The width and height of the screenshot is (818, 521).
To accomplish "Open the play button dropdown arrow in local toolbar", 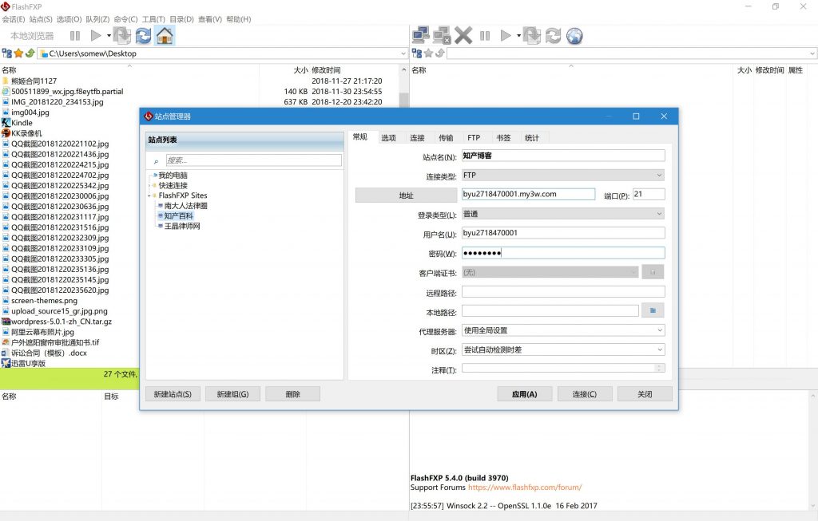I will click(x=109, y=36).
